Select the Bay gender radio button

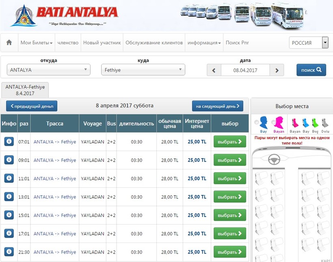click(256, 122)
